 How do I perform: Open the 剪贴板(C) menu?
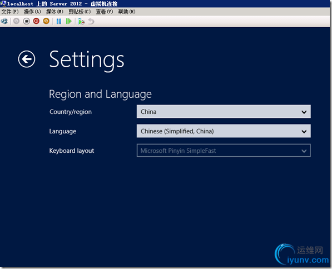point(80,12)
